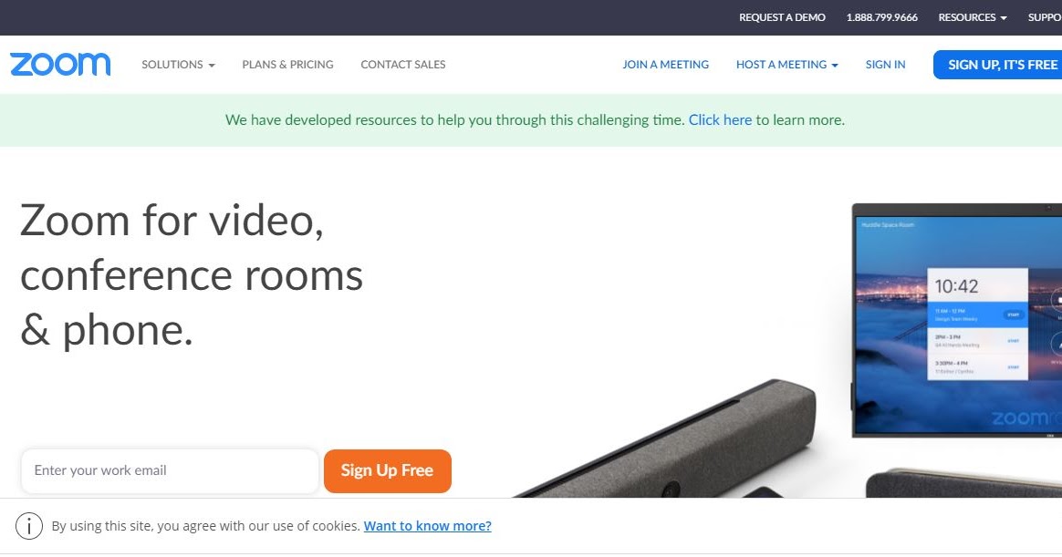Click the Zoom Rooms display image
Screen dimensions: 1062x557
tap(956, 320)
